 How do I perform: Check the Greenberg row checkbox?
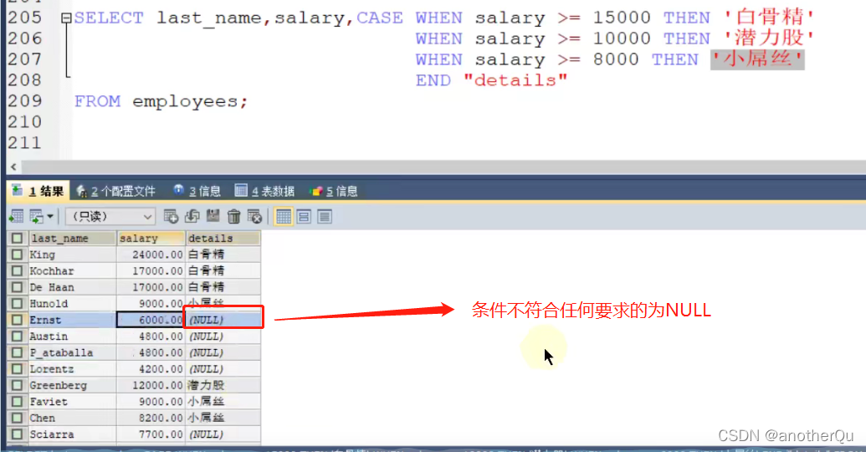(x=17, y=385)
